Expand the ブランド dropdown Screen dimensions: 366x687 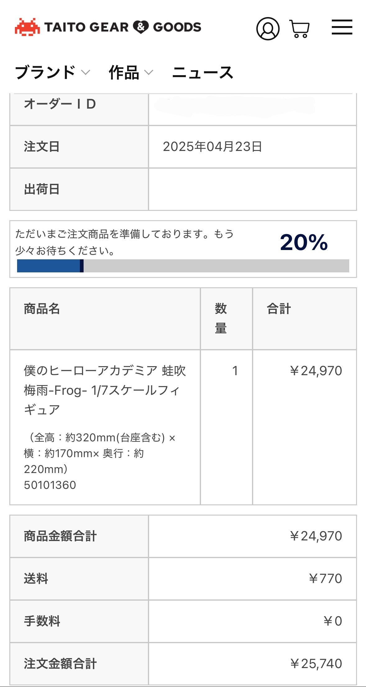coord(53,72)
